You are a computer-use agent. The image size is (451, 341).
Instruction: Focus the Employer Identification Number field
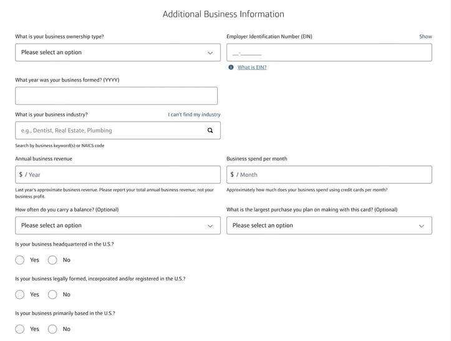point(329,52)
